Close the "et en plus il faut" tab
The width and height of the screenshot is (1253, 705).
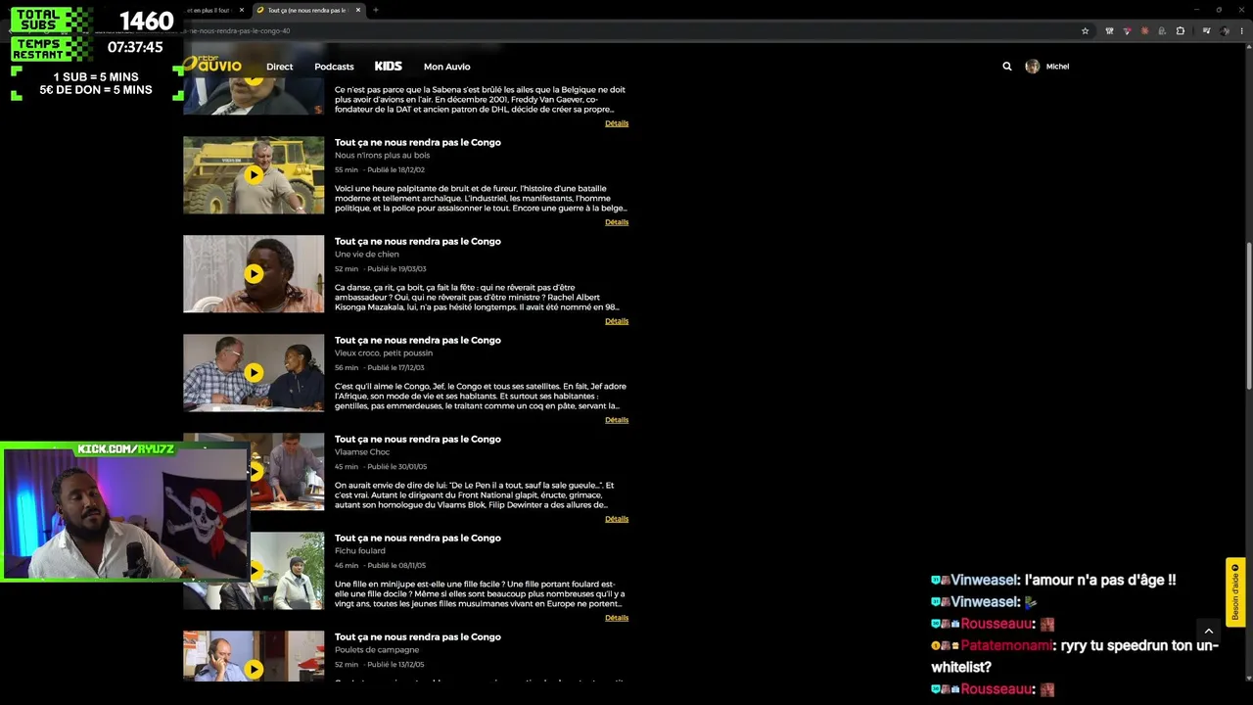tap(242, 11)
